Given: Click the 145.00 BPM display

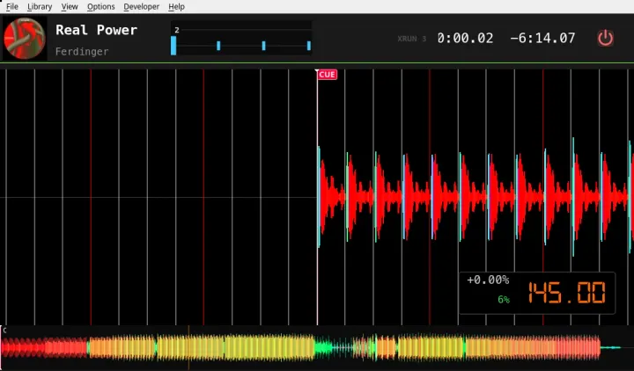Looking at the screenshot, I should (x=567, y=293).
